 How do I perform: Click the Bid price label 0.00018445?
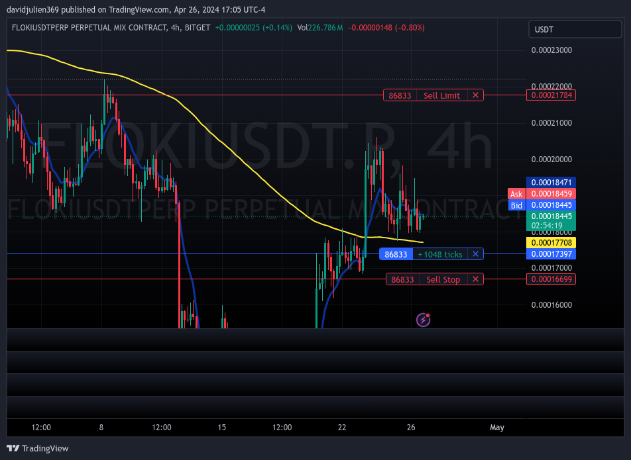point(551,205)
